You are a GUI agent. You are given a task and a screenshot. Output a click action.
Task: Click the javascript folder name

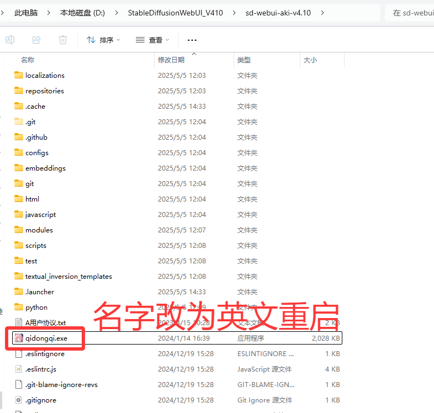pos(40,215)
